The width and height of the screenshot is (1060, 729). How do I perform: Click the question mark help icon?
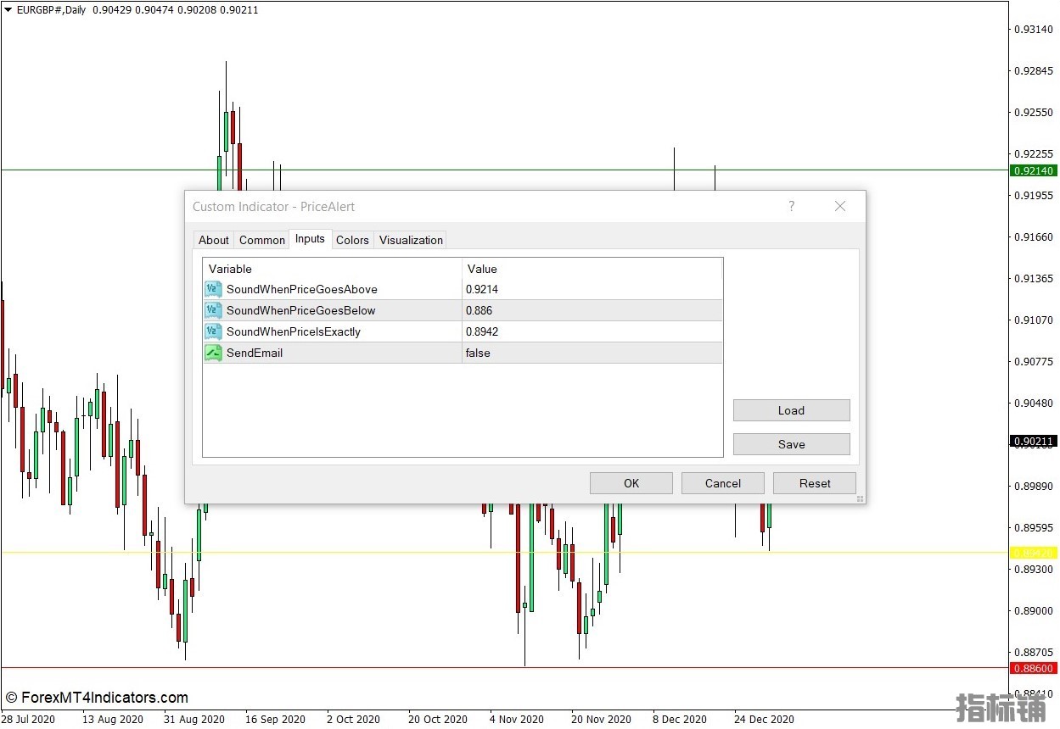791,206
